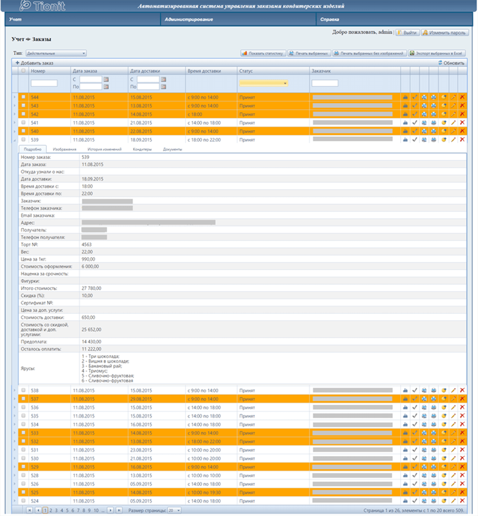
Task: Open the Справка menu
Action: pyautogui.click(x=395, y=20)
